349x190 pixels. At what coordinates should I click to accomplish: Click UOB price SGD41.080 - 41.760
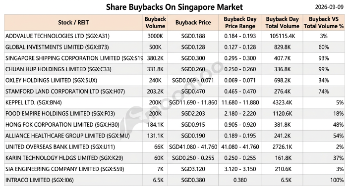coord(193,147)
